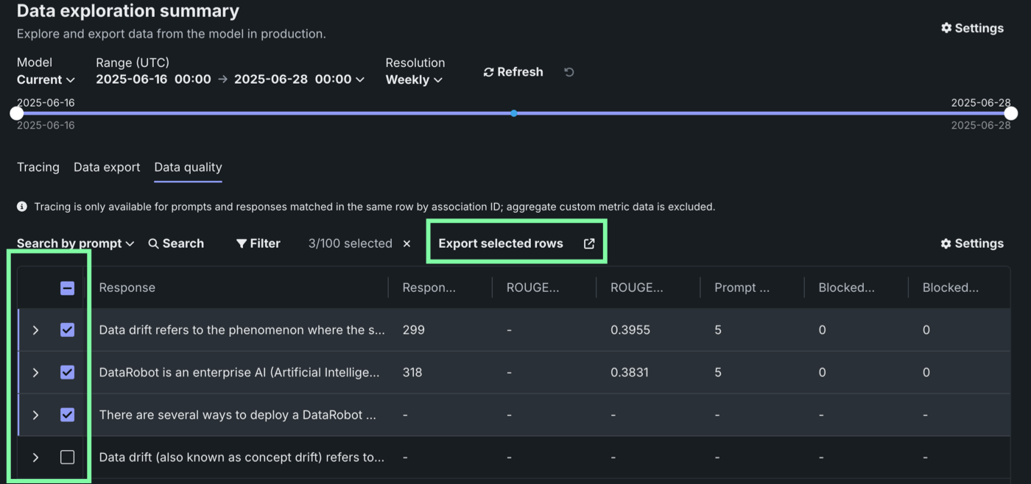
Task: Click Export selected rows button
Action: [x=501, y=243]
